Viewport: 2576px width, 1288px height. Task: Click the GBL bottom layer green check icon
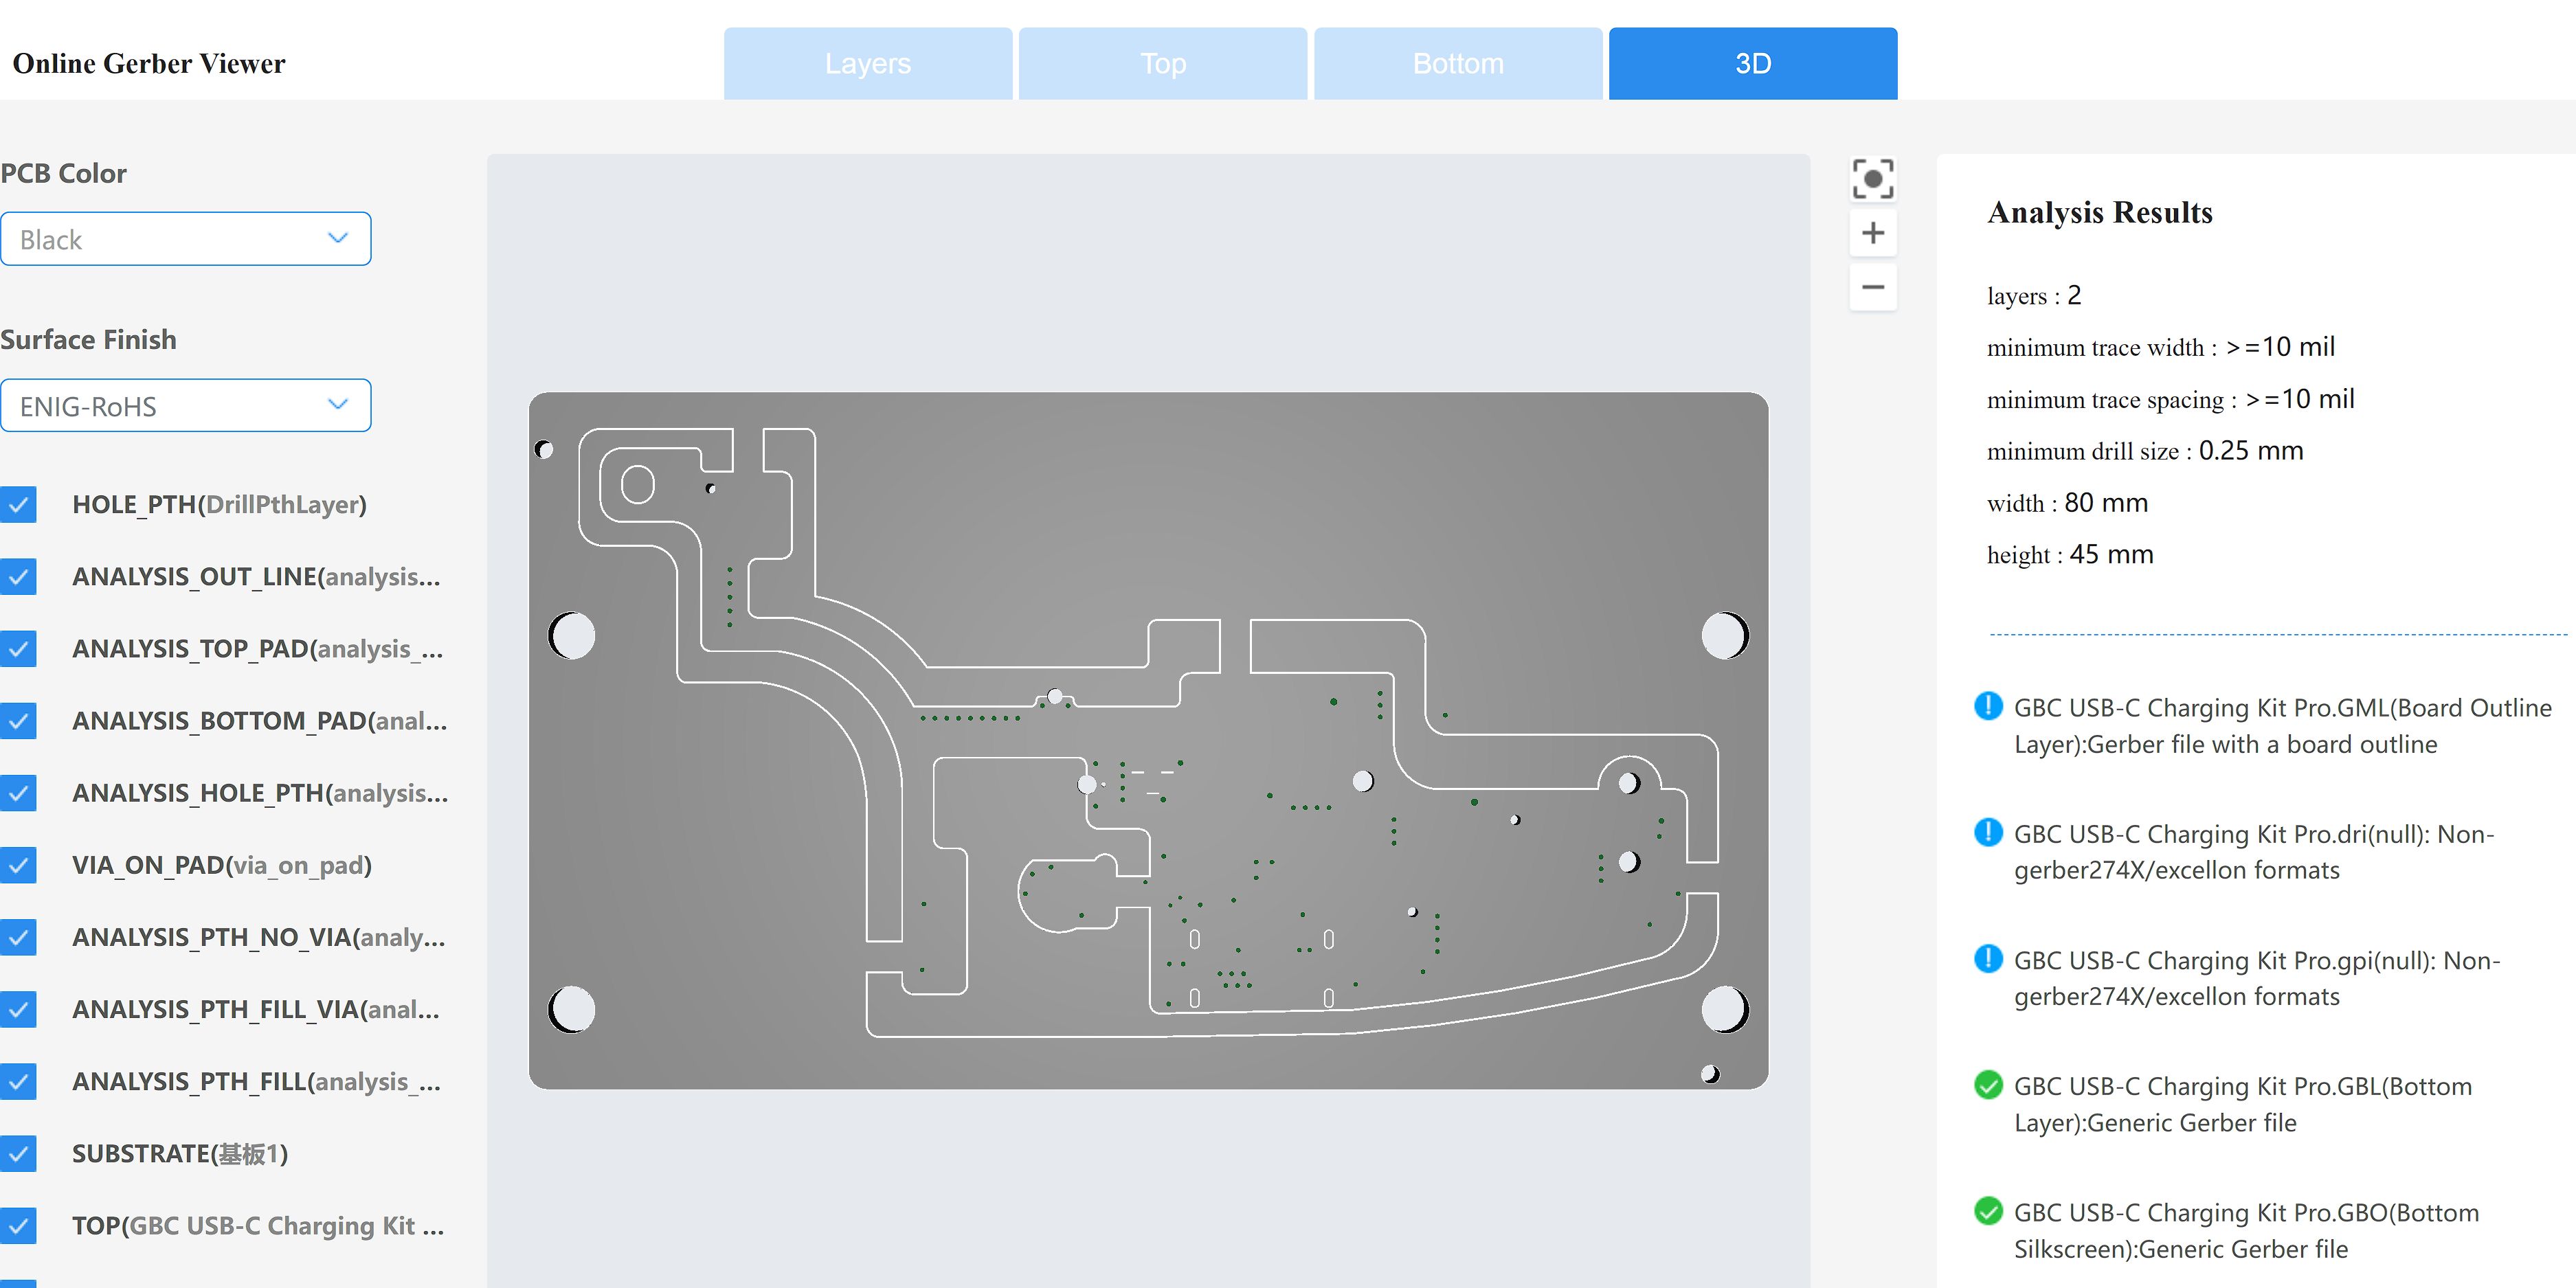(x=1988, y=1085)
